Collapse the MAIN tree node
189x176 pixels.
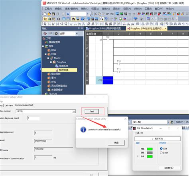click(x=48, y=58)
